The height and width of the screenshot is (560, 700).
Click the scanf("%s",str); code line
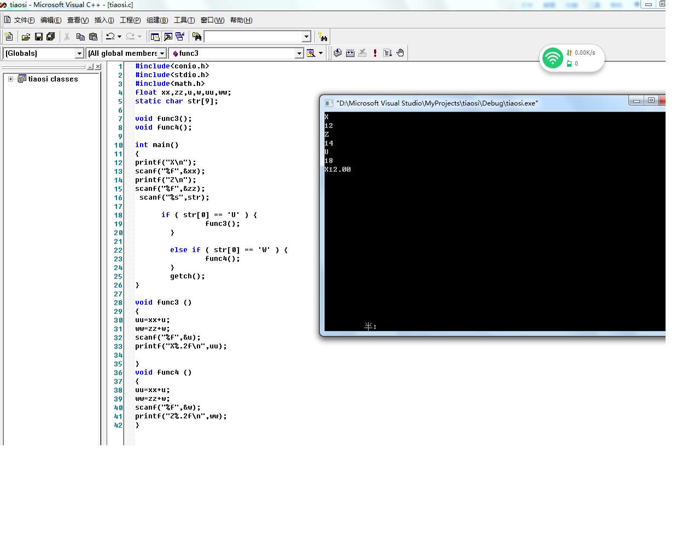click(x=174, y=197)
